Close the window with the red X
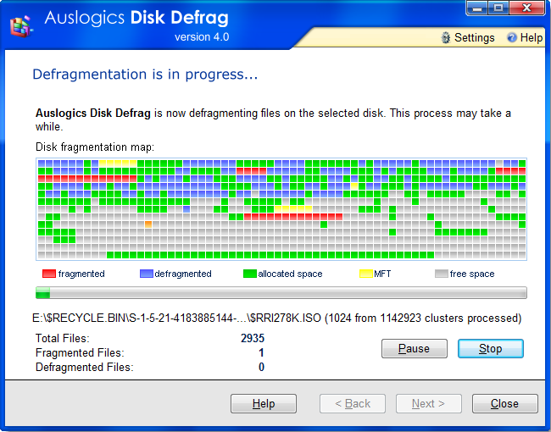Image resolution: width=551 pixels, height=432 pixels. 526,8
